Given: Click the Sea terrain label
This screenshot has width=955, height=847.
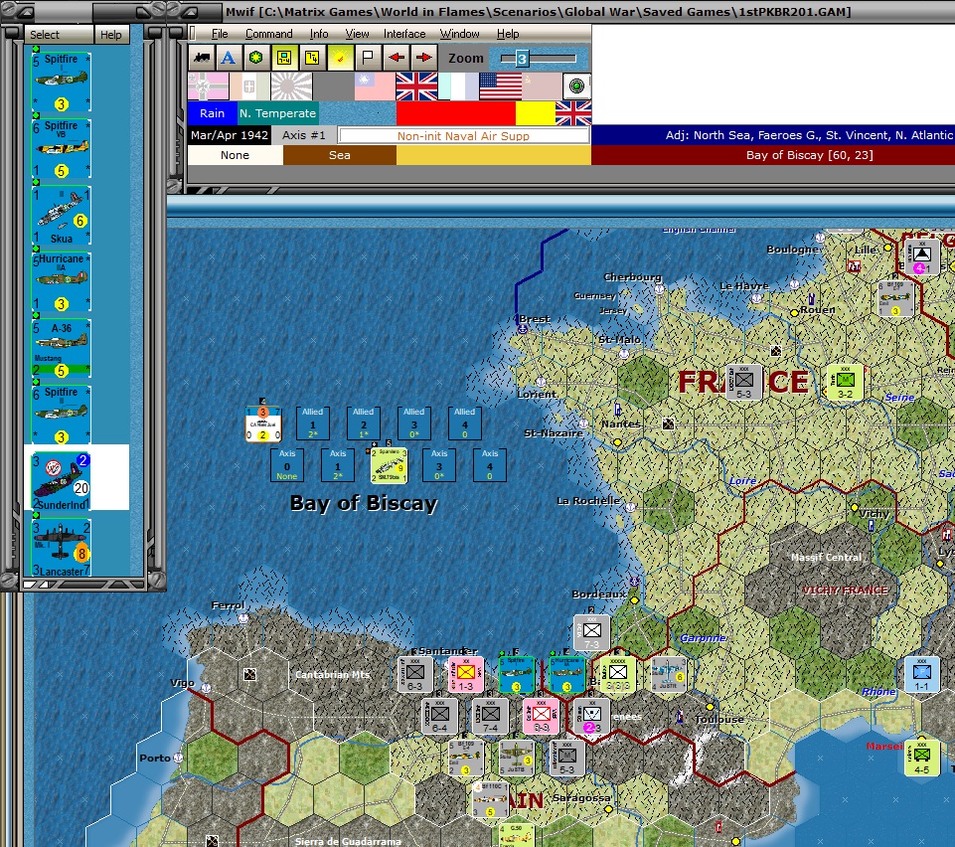Looking at the screenshot, I should pos(339,155).
